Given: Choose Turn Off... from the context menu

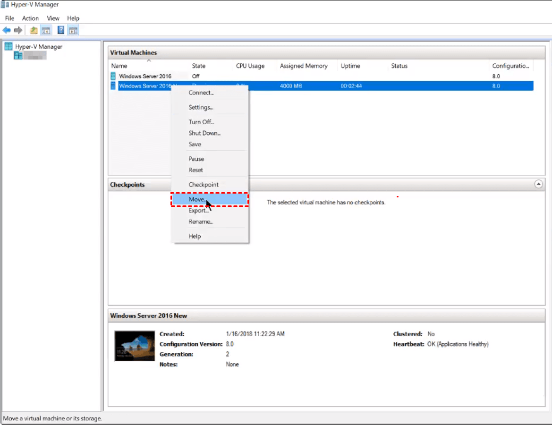Looking at the screenshot, I should coord(210,122).
